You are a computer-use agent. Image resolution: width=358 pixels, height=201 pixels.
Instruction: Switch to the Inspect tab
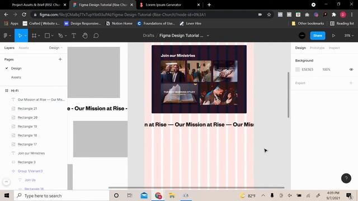click(335, 48)
